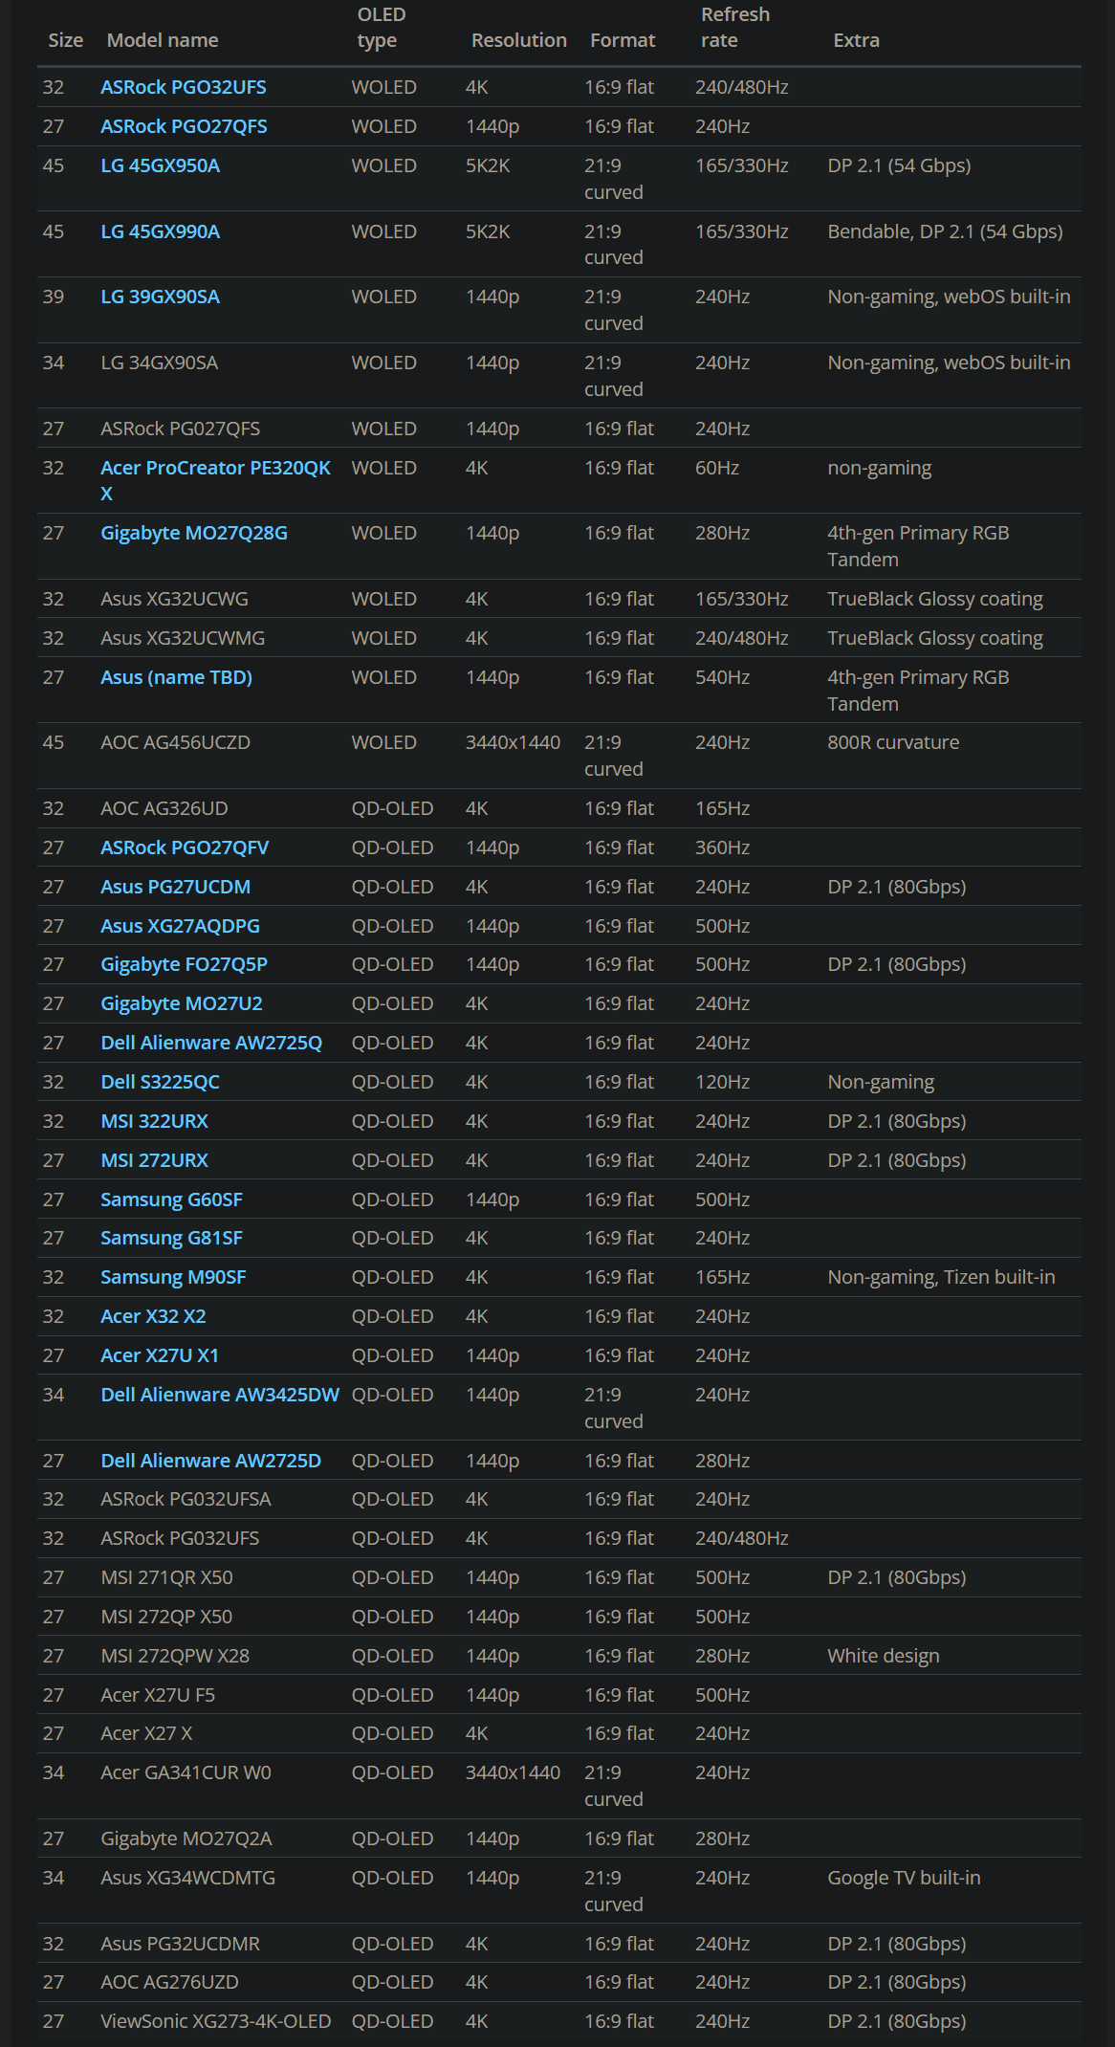This screenshot has height=2047, width=1115.
Task: Click the "Model name" column header
Action: pos(163,40)
